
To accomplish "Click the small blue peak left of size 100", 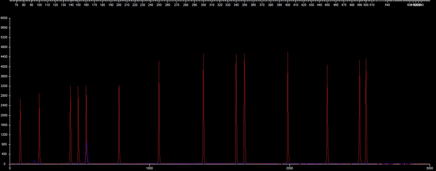I will pos(34,161).
